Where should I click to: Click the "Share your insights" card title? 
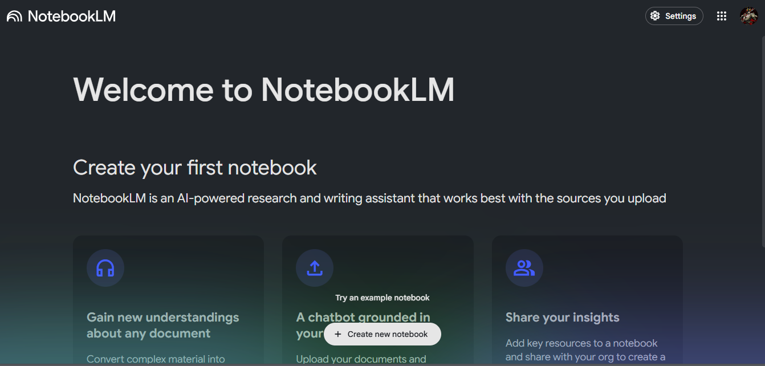(563, 318)
